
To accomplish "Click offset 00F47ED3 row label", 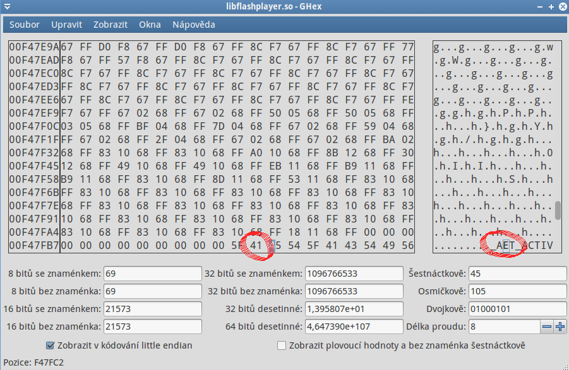I will pyautogui.click(x=34, y=87).
